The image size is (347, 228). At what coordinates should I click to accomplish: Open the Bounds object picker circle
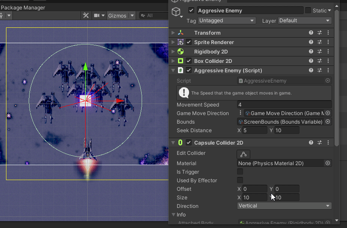[328, 121]
